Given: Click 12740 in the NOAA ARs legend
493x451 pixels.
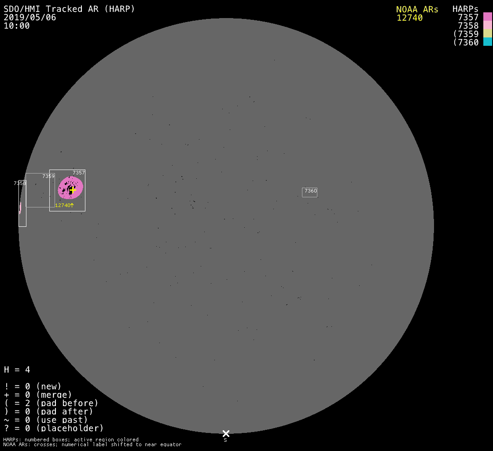Looking at the screenshot, I should pyautogui.click(x=409, y=18).
